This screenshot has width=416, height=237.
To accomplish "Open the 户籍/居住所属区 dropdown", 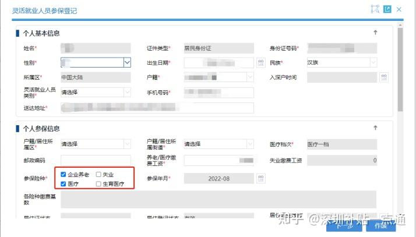I will (x=127, y=144).
